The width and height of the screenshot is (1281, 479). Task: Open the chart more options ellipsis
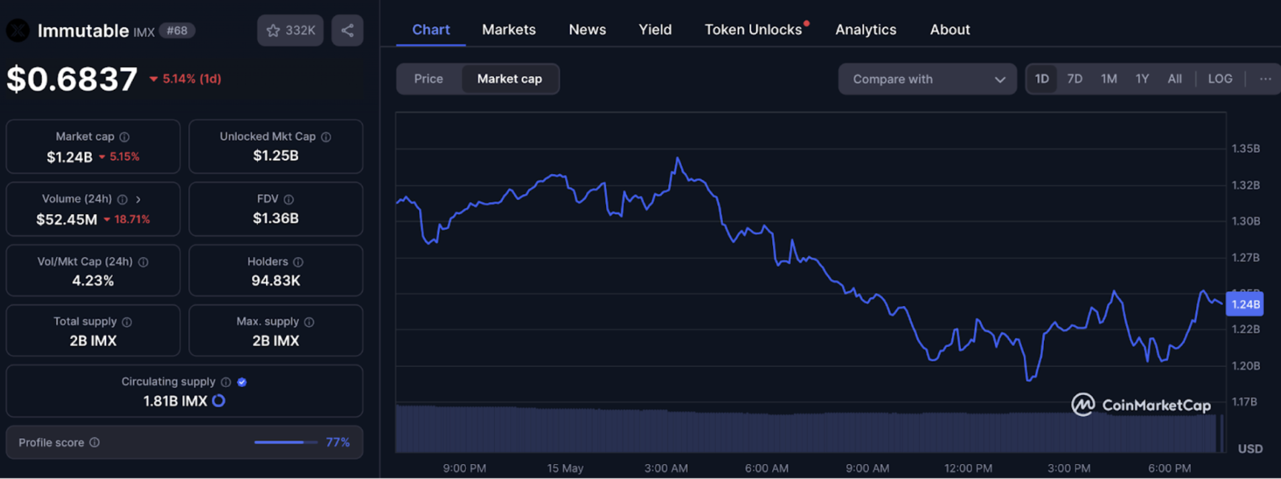click(x=1266, y=78)
